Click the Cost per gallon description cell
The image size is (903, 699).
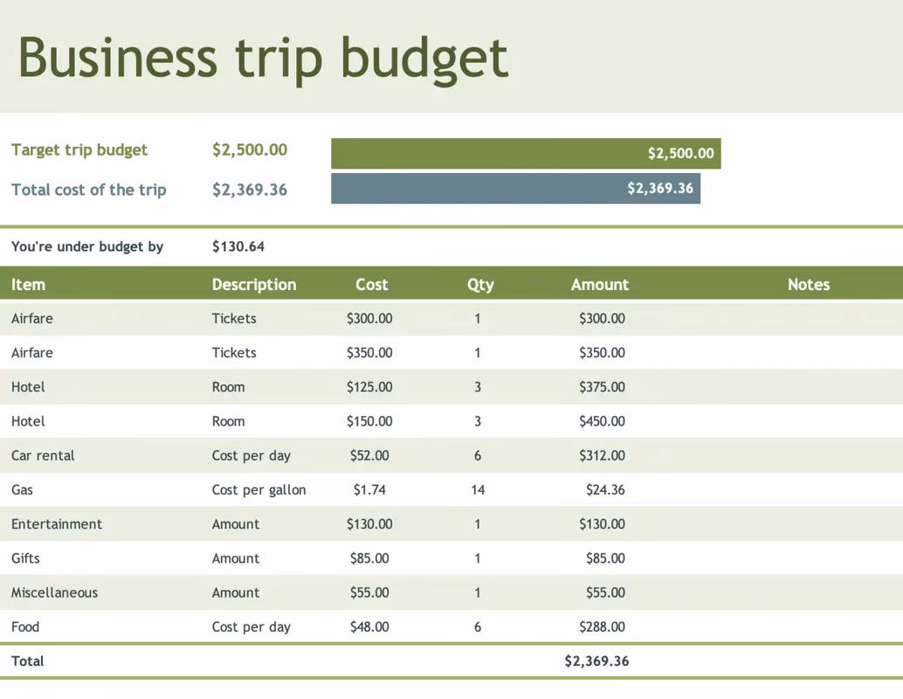(x=258, y=490)
